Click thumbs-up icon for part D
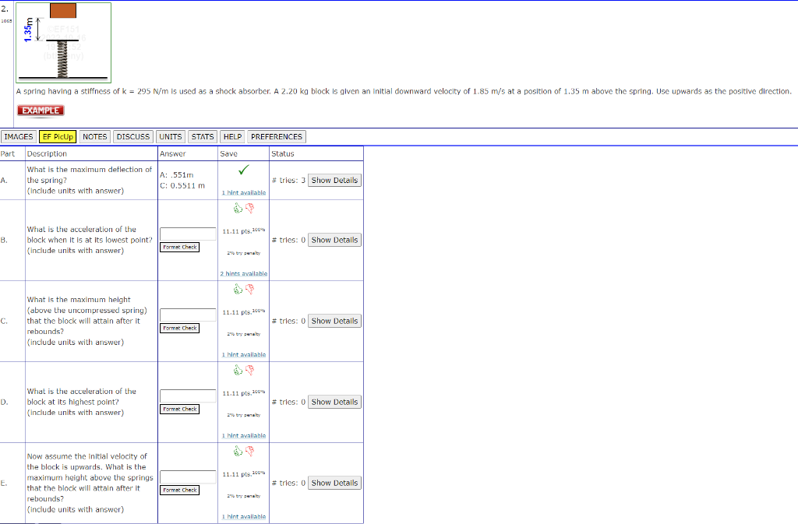This screenshot has height=524, width=798. tap(238, 370)
